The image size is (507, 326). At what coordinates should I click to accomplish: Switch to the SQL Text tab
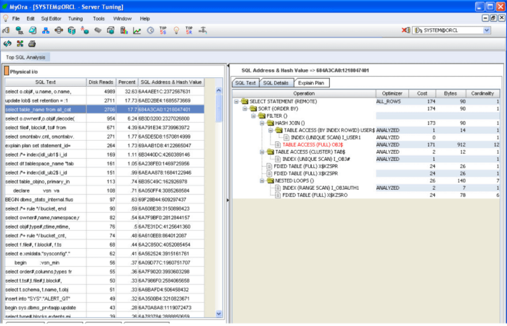pos(245,83)
